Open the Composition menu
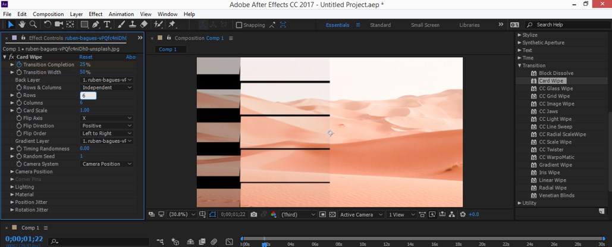The image size is (612, 247). click(48, 14)
